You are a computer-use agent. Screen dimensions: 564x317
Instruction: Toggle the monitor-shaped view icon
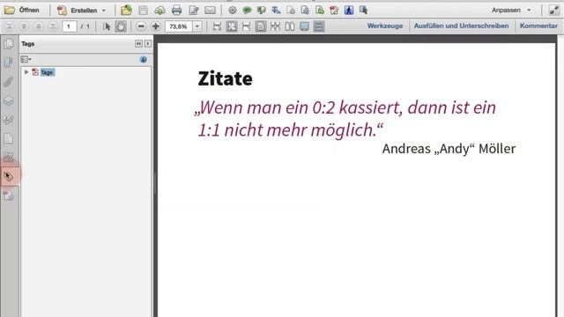(304, 26)
